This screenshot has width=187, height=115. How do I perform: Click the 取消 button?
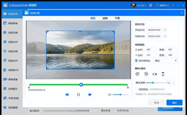157,103
